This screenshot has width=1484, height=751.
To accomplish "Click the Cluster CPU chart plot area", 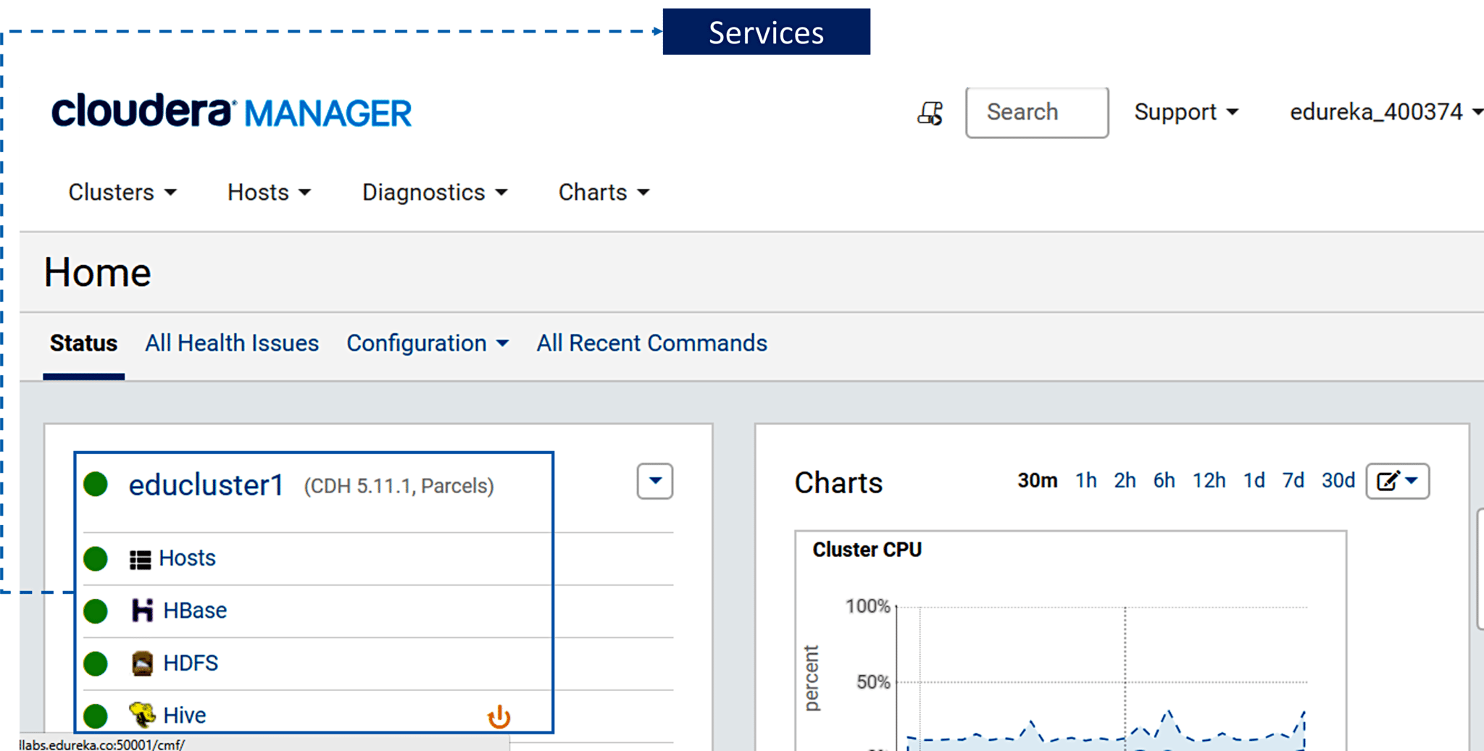I will click(1102, 677).
